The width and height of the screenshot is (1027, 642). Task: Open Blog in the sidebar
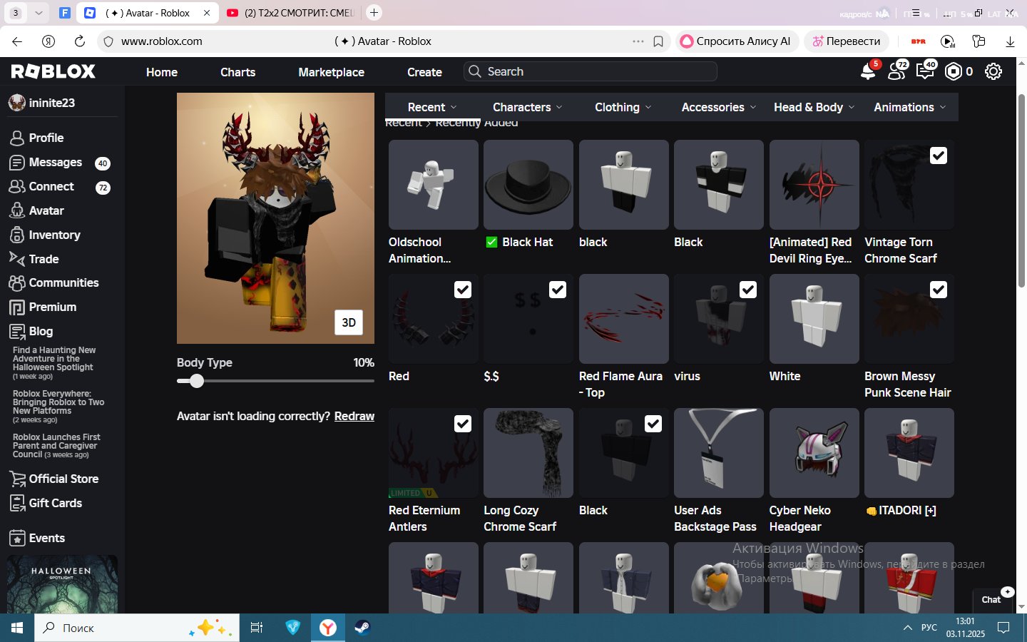click(41, 331)
